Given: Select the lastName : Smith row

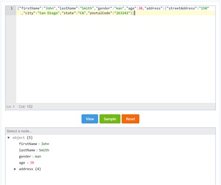Looking at the screenshot, I should 34,150.
